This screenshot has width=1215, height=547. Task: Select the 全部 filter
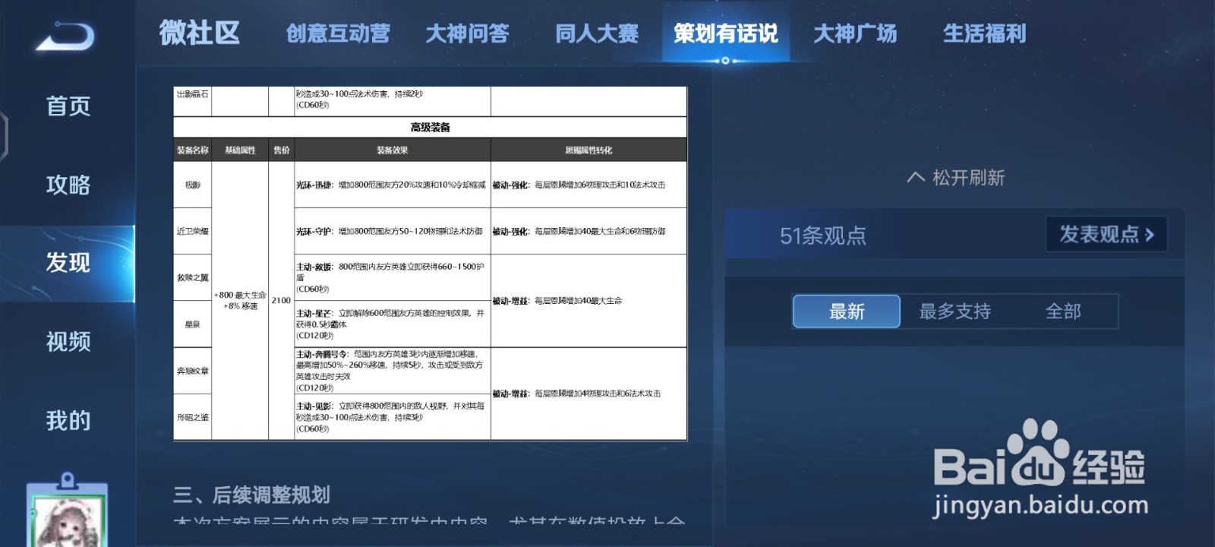click(1063, 311)
